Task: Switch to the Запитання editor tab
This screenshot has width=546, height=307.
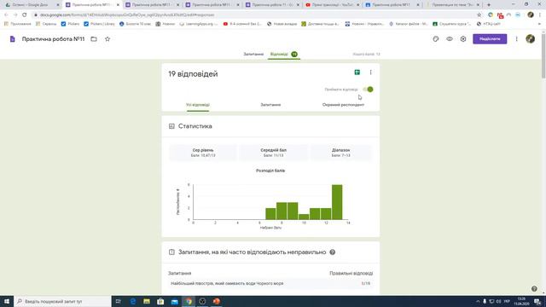Action: 253,55
